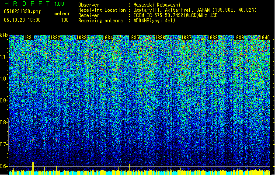Screen dimensions: 275x175
Task: Click the 0.8 frequency axis label
Action: [4, 122]
